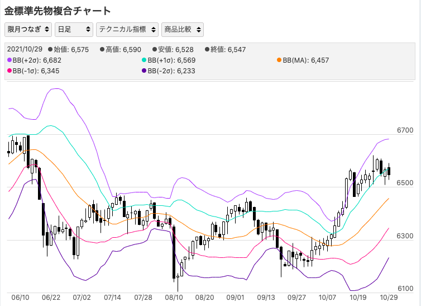
Task: Click the BB(MA): 6,457 label
Action: click(x=306, y=60)
